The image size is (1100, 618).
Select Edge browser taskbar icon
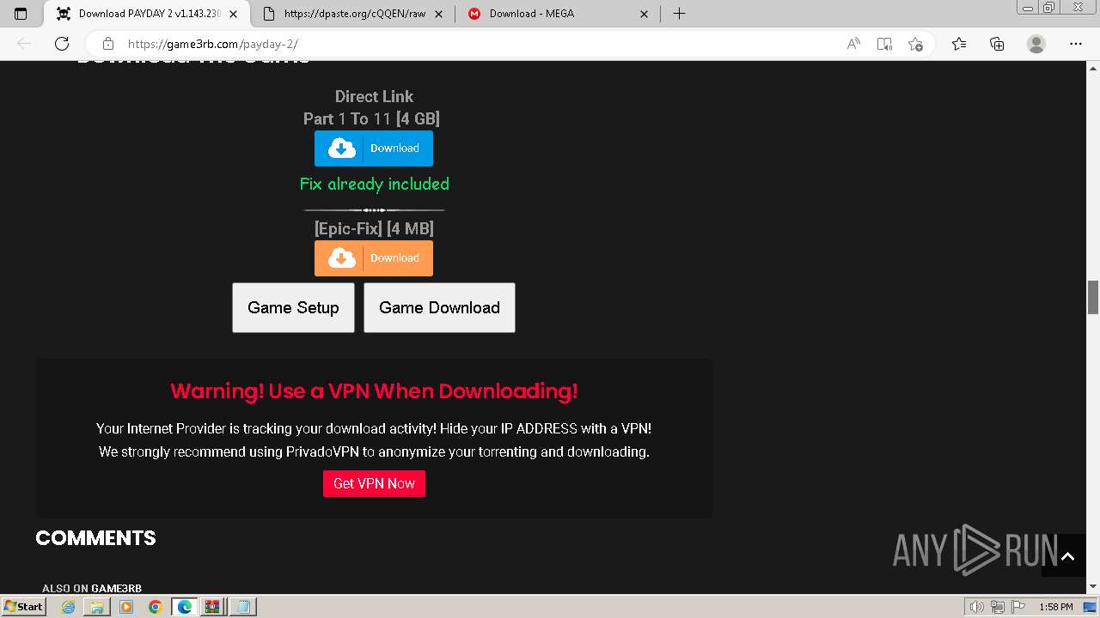185,607
